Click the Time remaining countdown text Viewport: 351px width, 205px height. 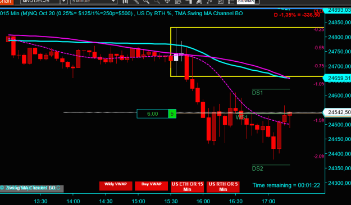point(286,185)
